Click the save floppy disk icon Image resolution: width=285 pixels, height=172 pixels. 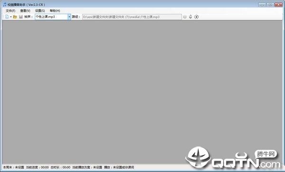[21, 17]
